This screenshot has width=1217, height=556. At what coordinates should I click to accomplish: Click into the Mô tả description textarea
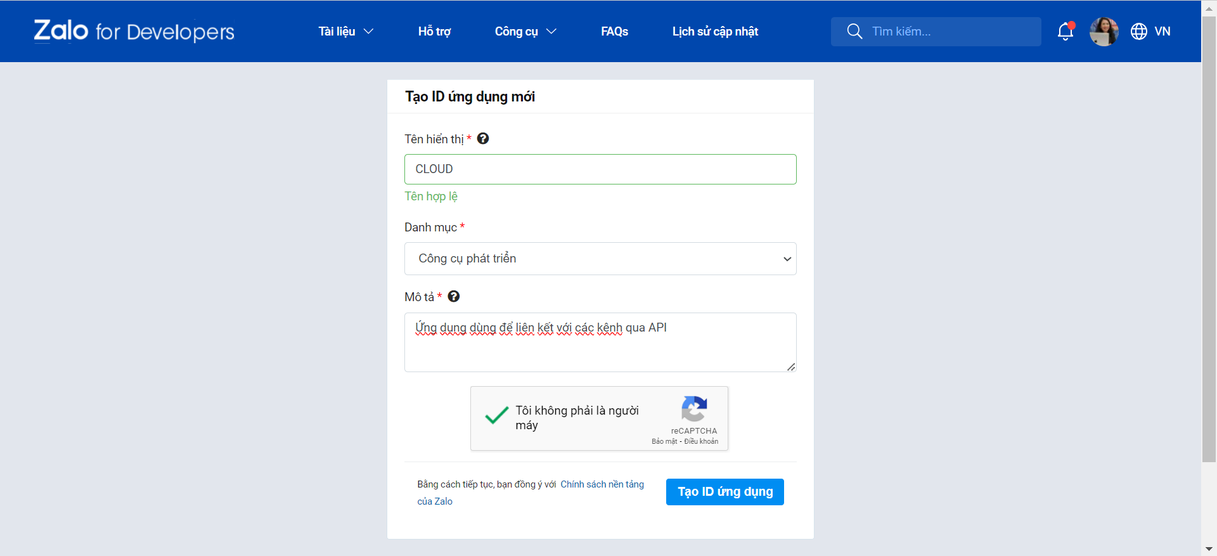(x=600, y=349)
